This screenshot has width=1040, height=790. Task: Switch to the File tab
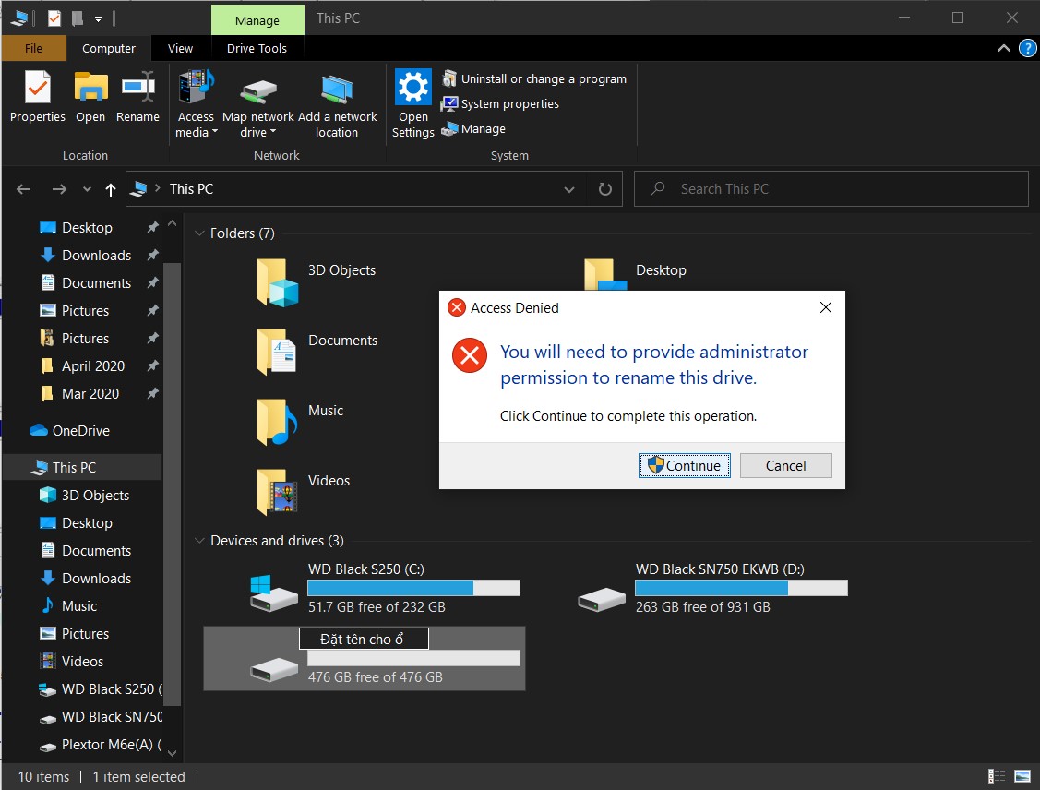[33, 48]
